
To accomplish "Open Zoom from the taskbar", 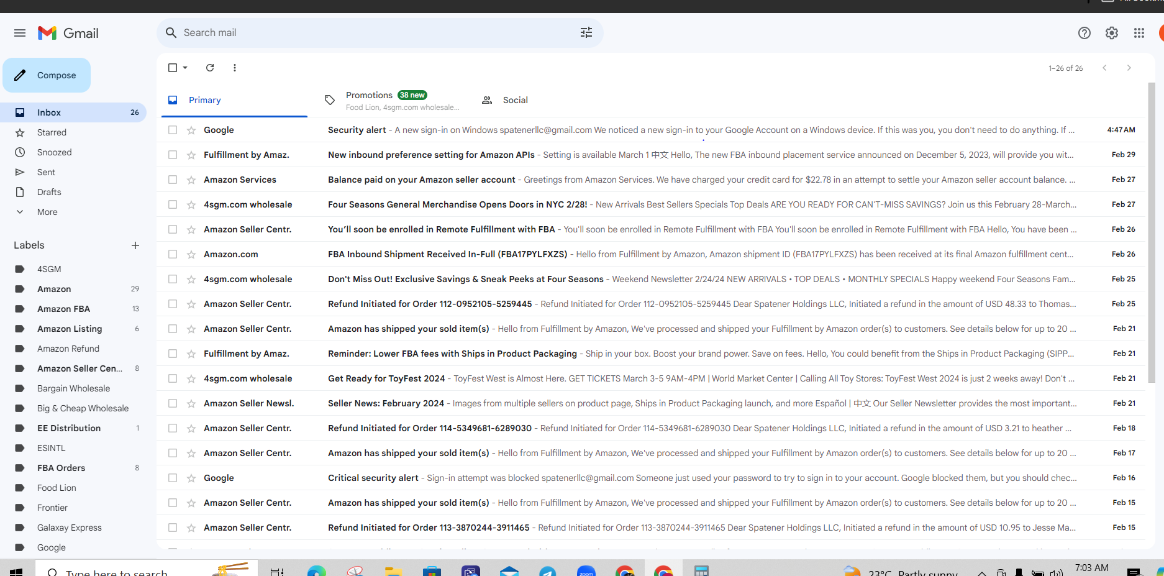I will pos(586,571).
